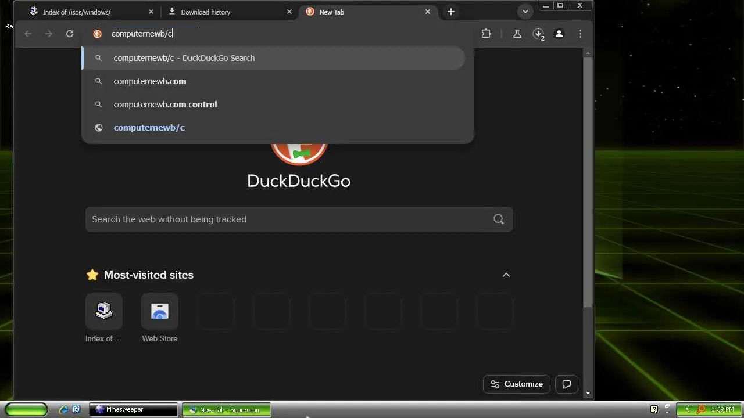Choose the 'computernewb/c - DuckDuckGo Search' suggestion
The width and height of the screenshot is (744, 418).
click(273, 58)
